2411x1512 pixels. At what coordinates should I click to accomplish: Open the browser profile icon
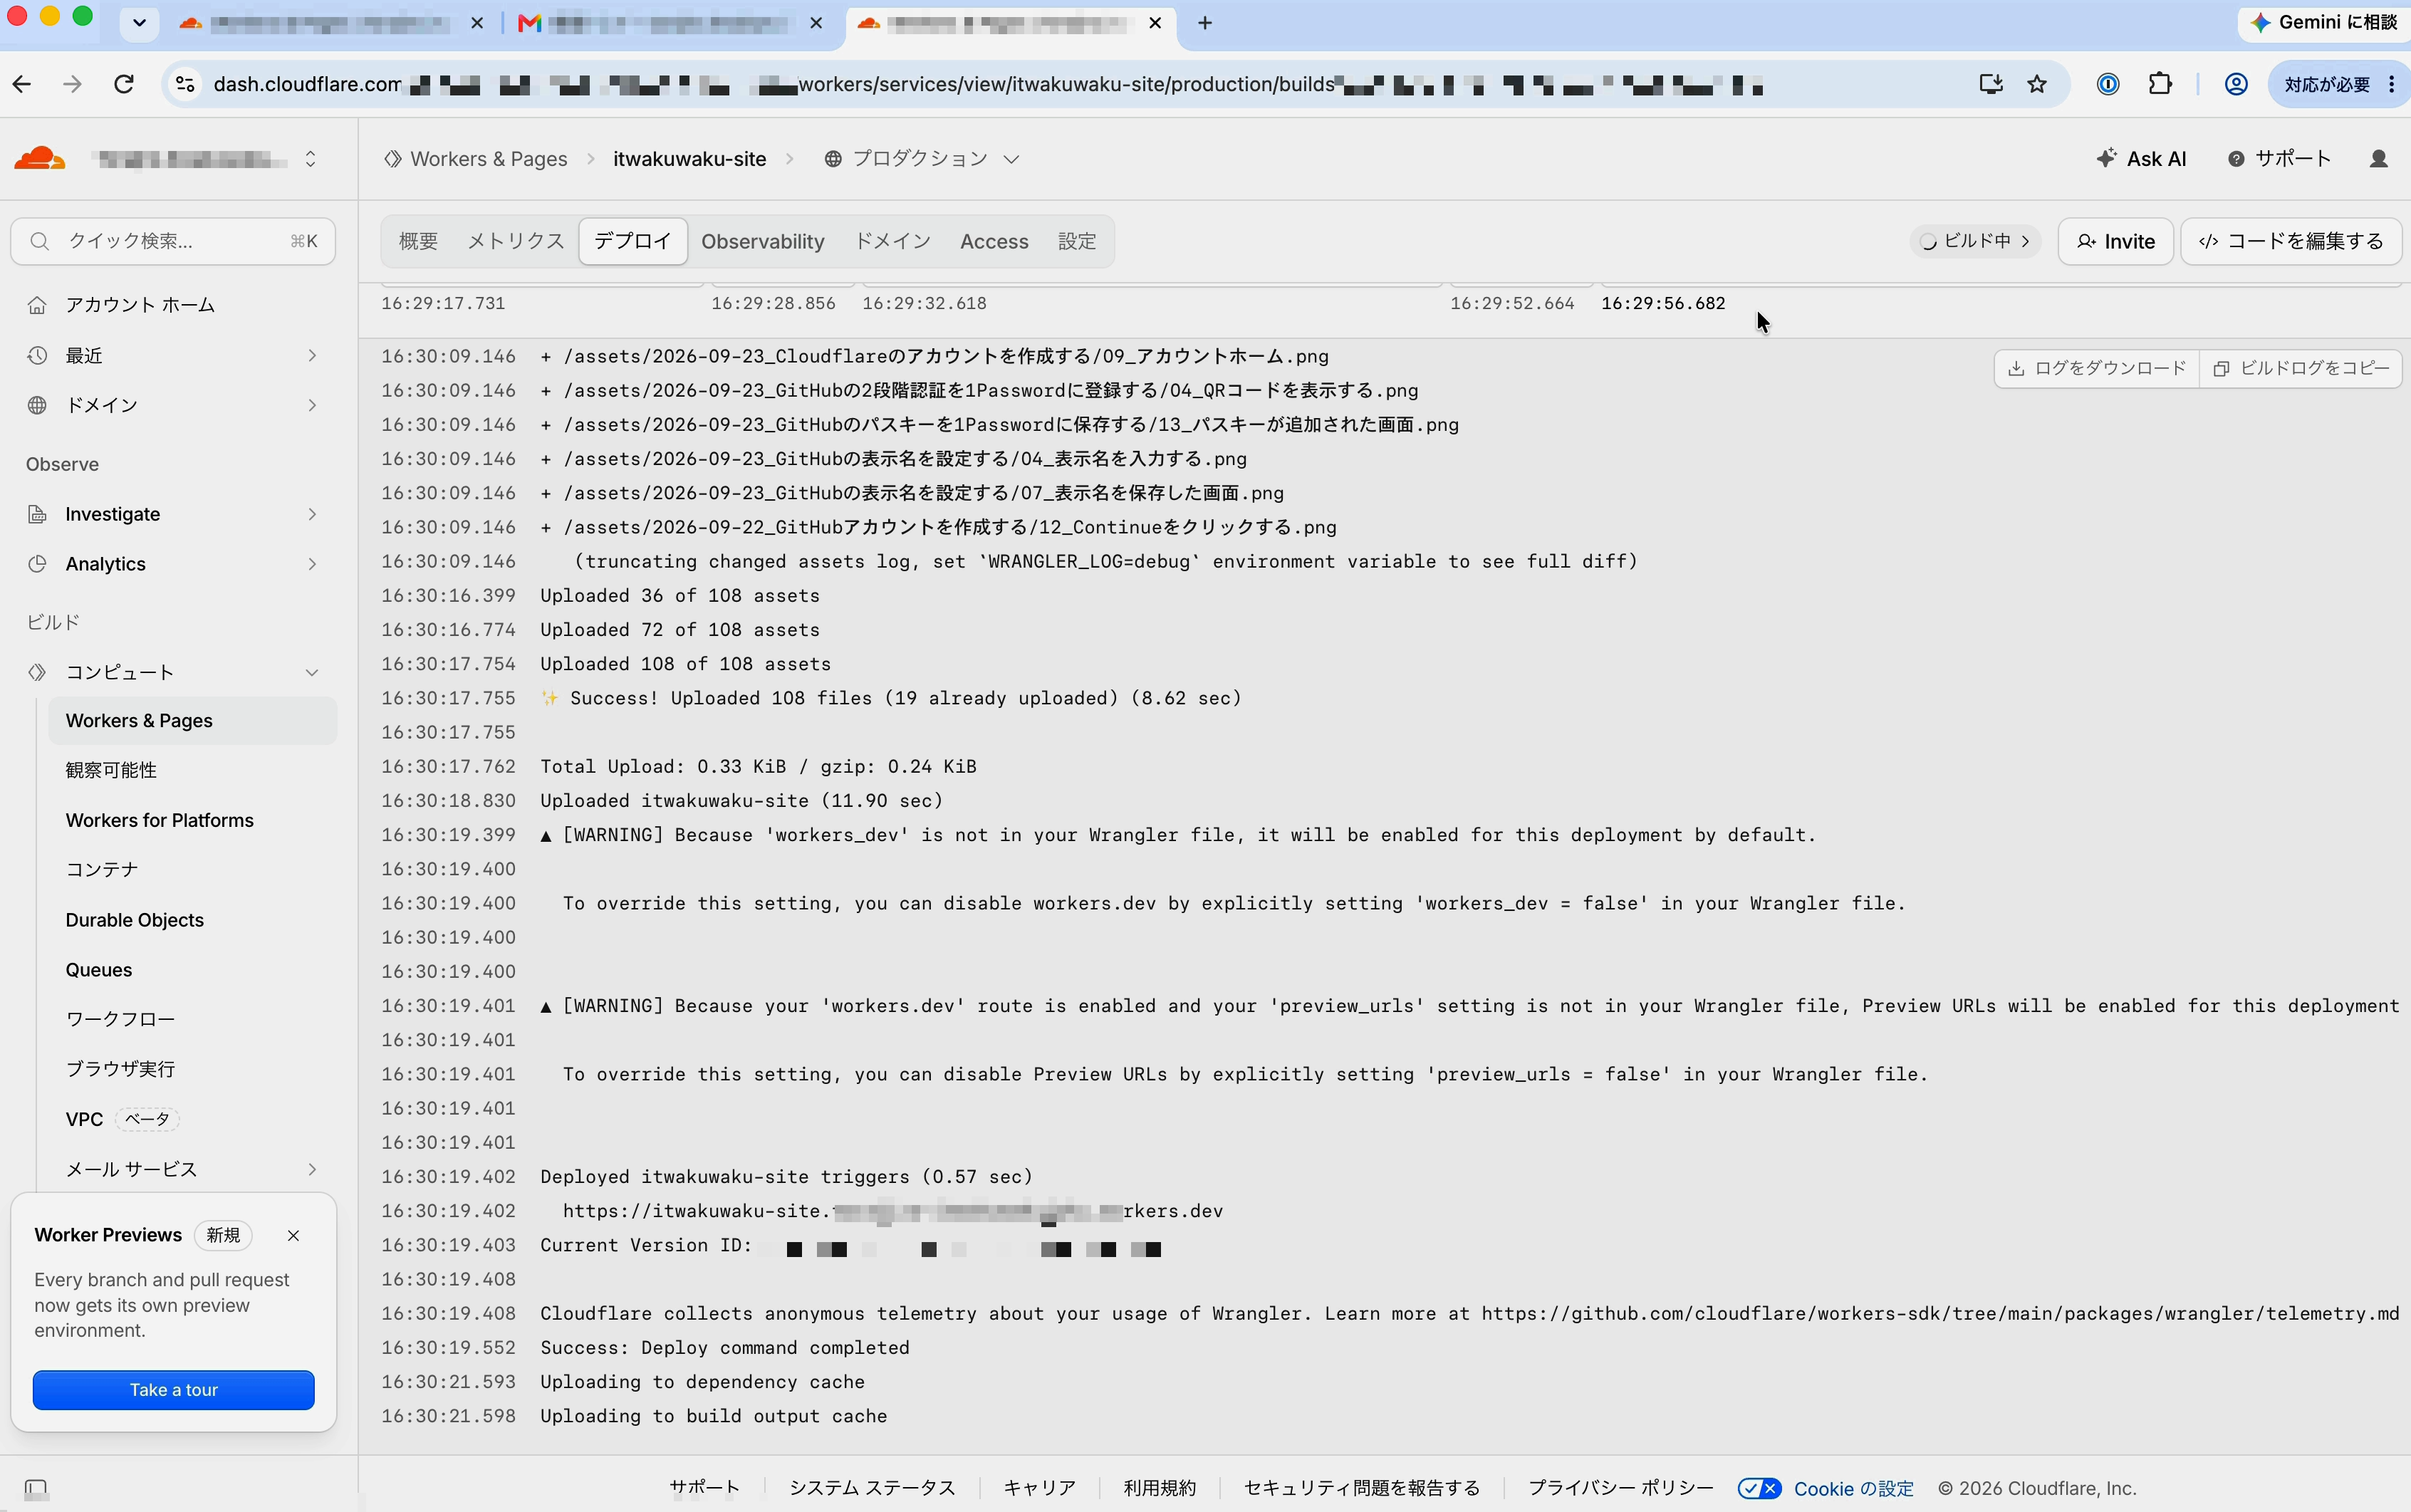click(x=2236, y=85)
